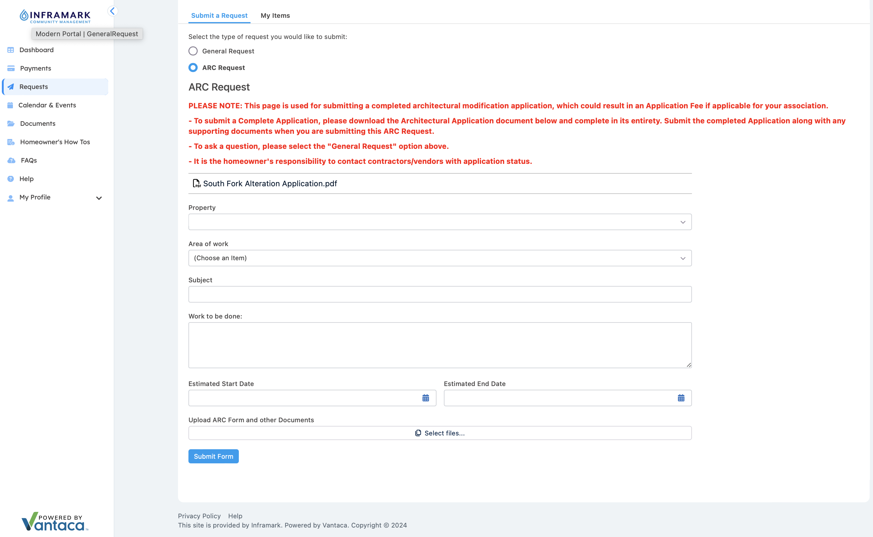The image size is (873, 537).
Task: Click the Submit Form button
Action: (x=213, y=456)
